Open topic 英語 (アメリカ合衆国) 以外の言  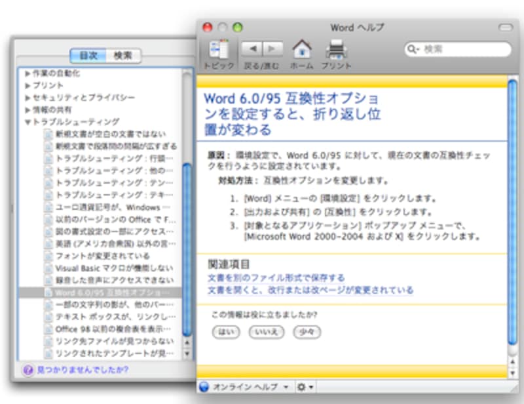tap(116, 244)
